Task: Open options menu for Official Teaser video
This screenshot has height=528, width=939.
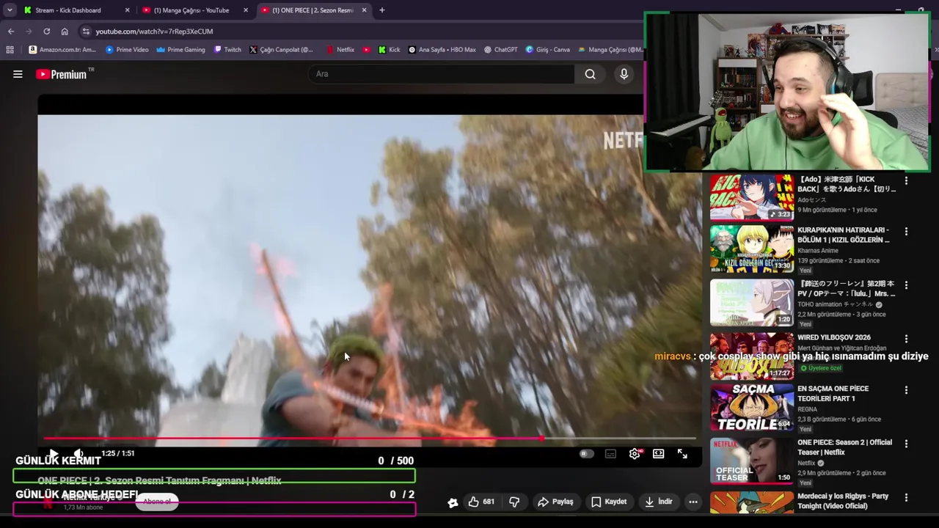Action: pyautogui.click(x=907, y=444)
